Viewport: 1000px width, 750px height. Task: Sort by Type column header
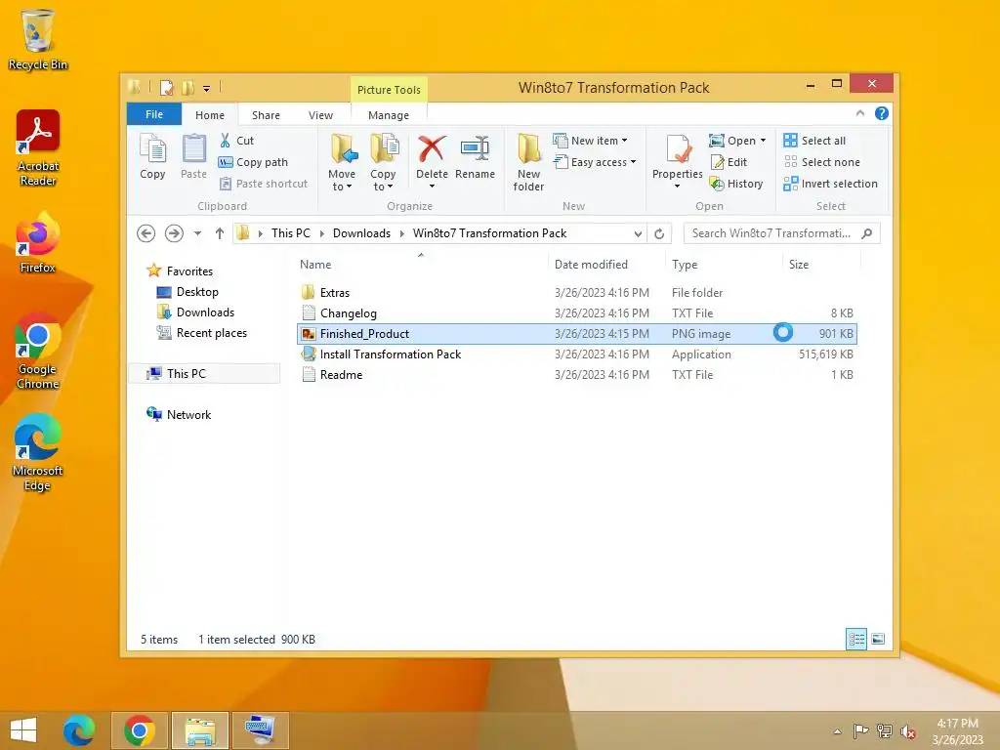click(685, 264)
